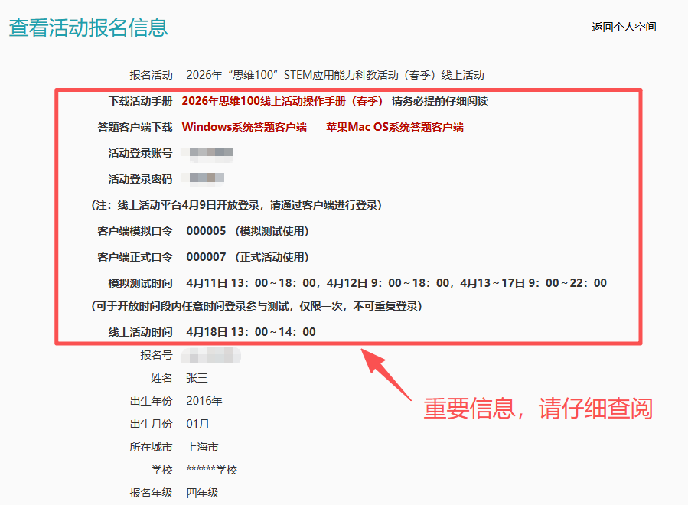688x505 pixels.
Task: Click the 出生月份 value 01月
Action: click(x=197, y=424)
